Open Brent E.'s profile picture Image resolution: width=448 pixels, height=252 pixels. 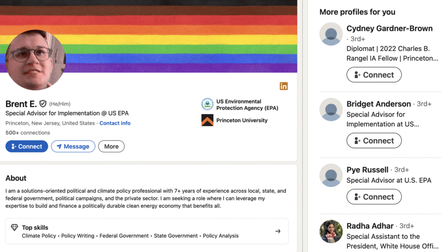click(x=36, y=60)
